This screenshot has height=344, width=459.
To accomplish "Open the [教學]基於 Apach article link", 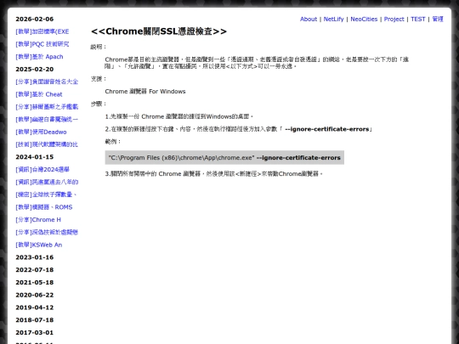I will pos(39,57).
